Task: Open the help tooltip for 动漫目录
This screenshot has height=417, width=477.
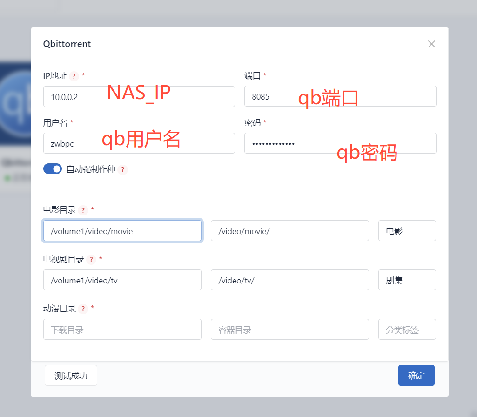Action: pyautogui.click(x=83, y=309)
